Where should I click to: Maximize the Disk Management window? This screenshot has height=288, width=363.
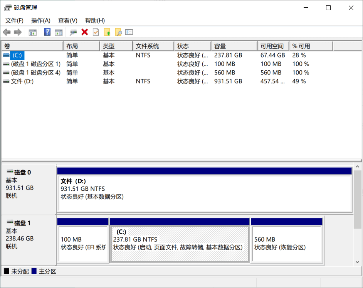[x=328, y=8]
